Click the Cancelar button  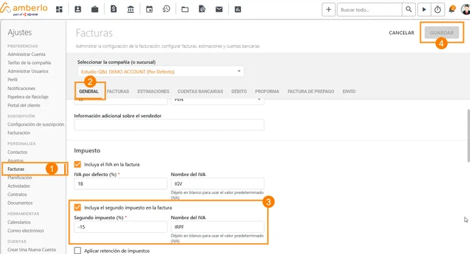tap(402, 33)
